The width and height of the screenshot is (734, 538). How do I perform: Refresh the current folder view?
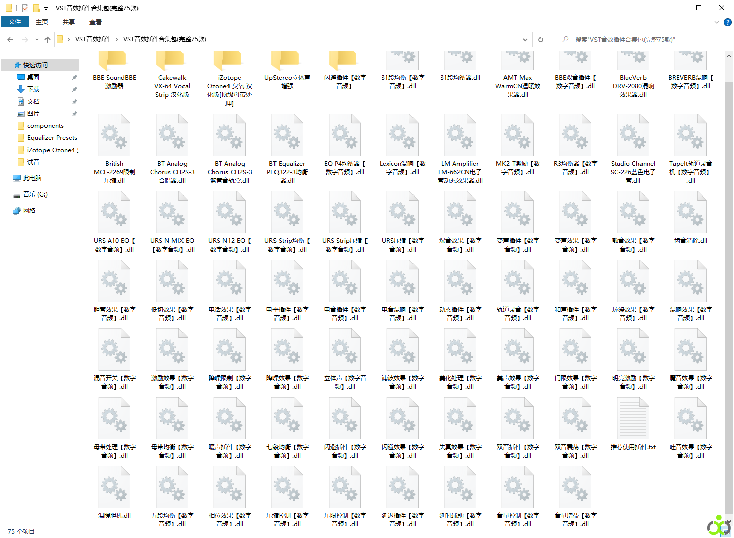(540, 39)
